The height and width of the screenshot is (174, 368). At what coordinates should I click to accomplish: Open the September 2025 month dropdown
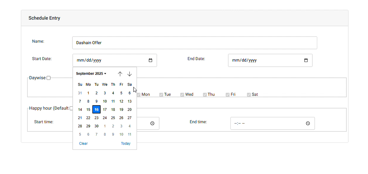pyautogui.click(x=91, y=73)
